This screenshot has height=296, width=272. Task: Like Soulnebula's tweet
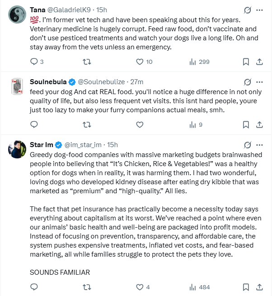pos(140,124)
